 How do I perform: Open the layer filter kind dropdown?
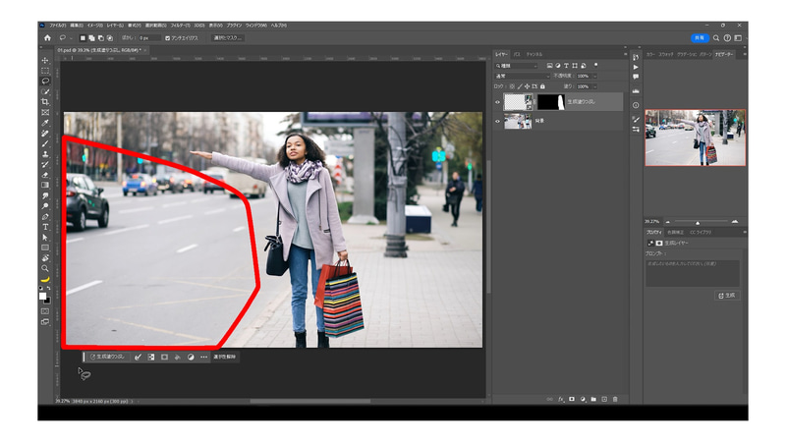(x=516, y=66)
